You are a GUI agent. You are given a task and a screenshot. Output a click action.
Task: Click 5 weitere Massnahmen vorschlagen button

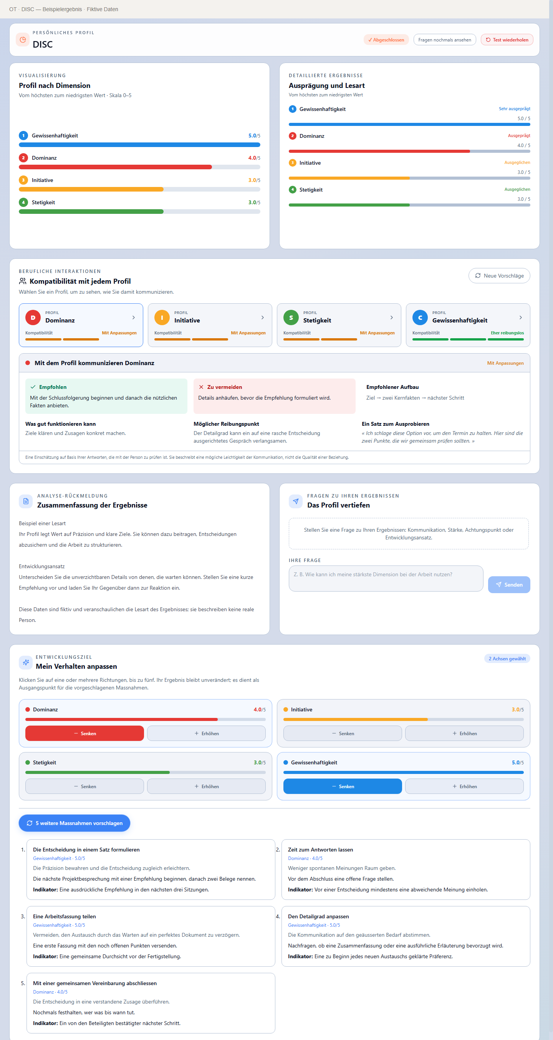pyautogui.click(x=75, y=823)
